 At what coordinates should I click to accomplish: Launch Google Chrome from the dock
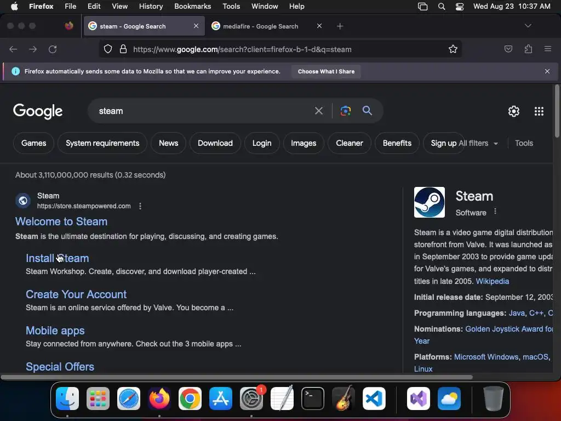point(190,399)
